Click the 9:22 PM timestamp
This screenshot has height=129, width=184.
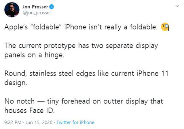coord(13,123)
